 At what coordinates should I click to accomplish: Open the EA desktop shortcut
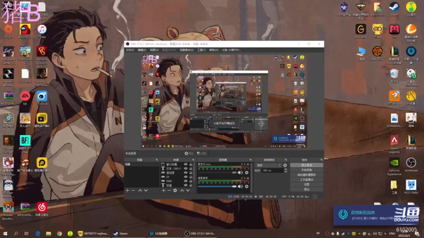pyautogui.click(x=25, y=98)
